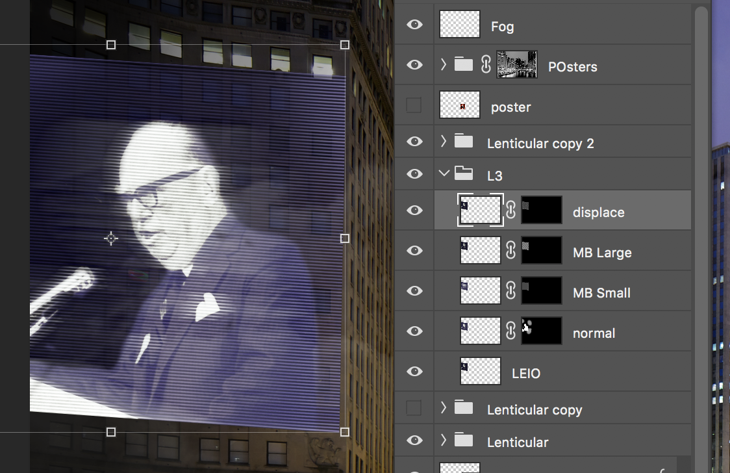Select the displace layer thumbnail
Image resolution: width=730 pixels, height=473 pixels.
tap(481, 210)
